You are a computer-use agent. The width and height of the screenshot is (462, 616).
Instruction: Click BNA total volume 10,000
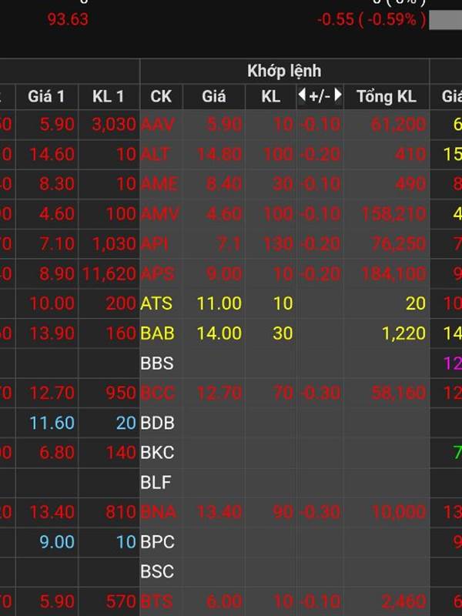tap(399, 512)
